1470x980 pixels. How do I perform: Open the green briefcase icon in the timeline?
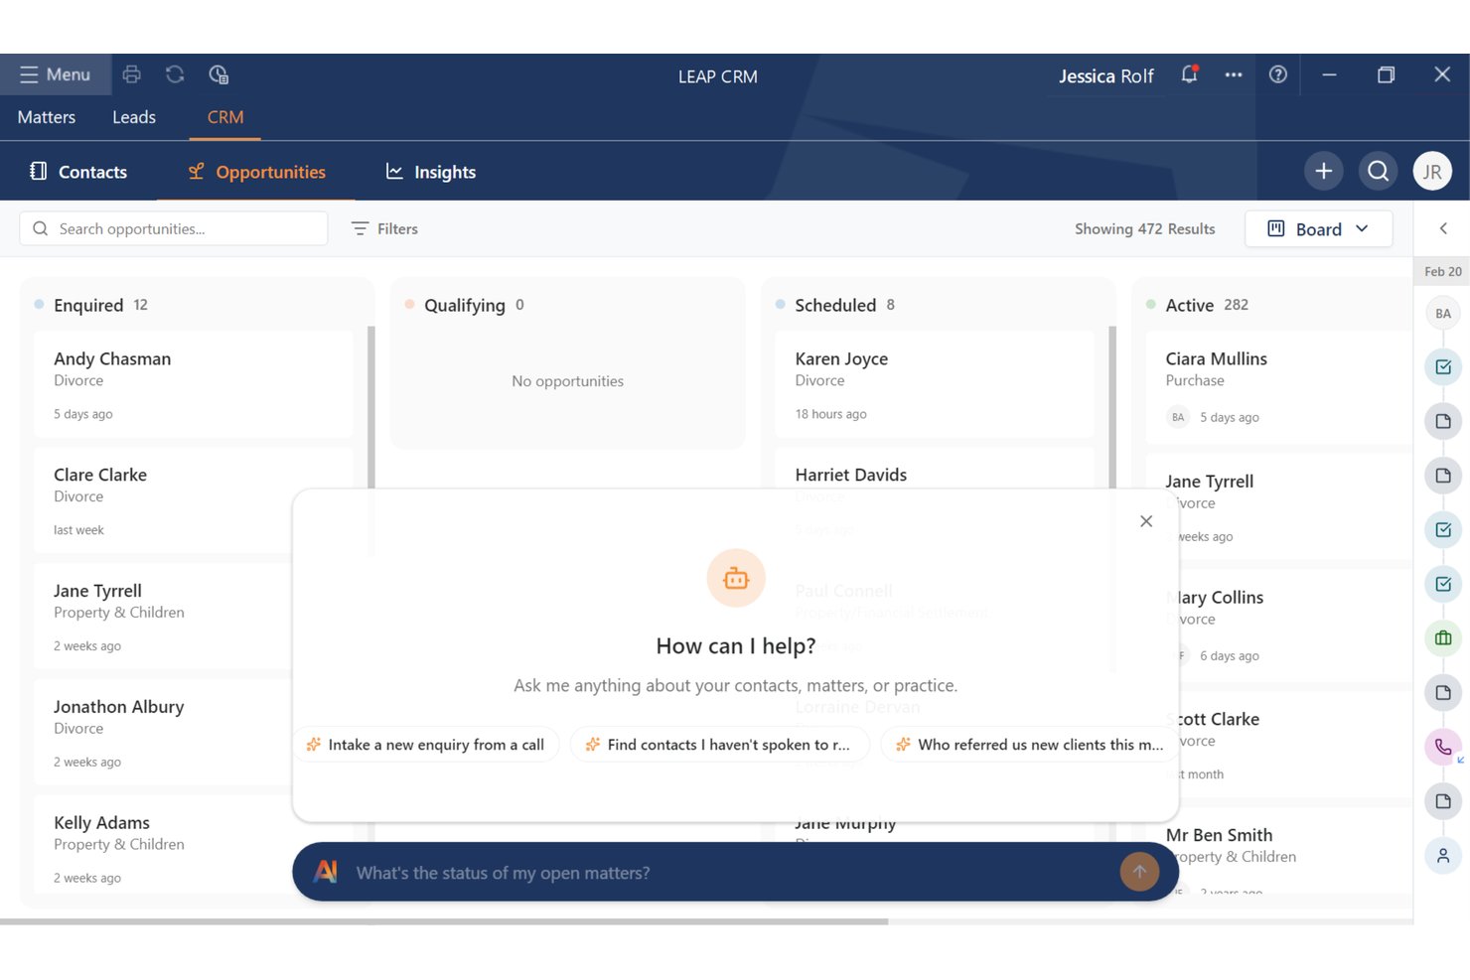(1443, 638)
